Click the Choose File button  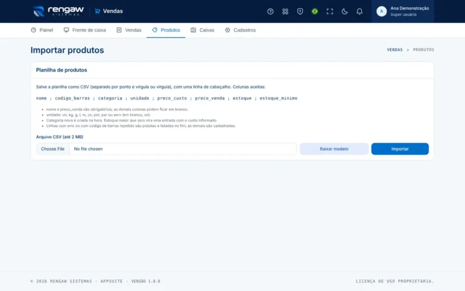click(x=53, y=149)
